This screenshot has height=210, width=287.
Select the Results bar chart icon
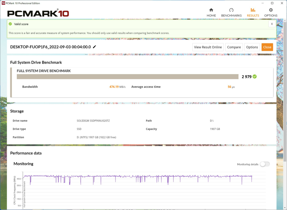click(253, 10)
